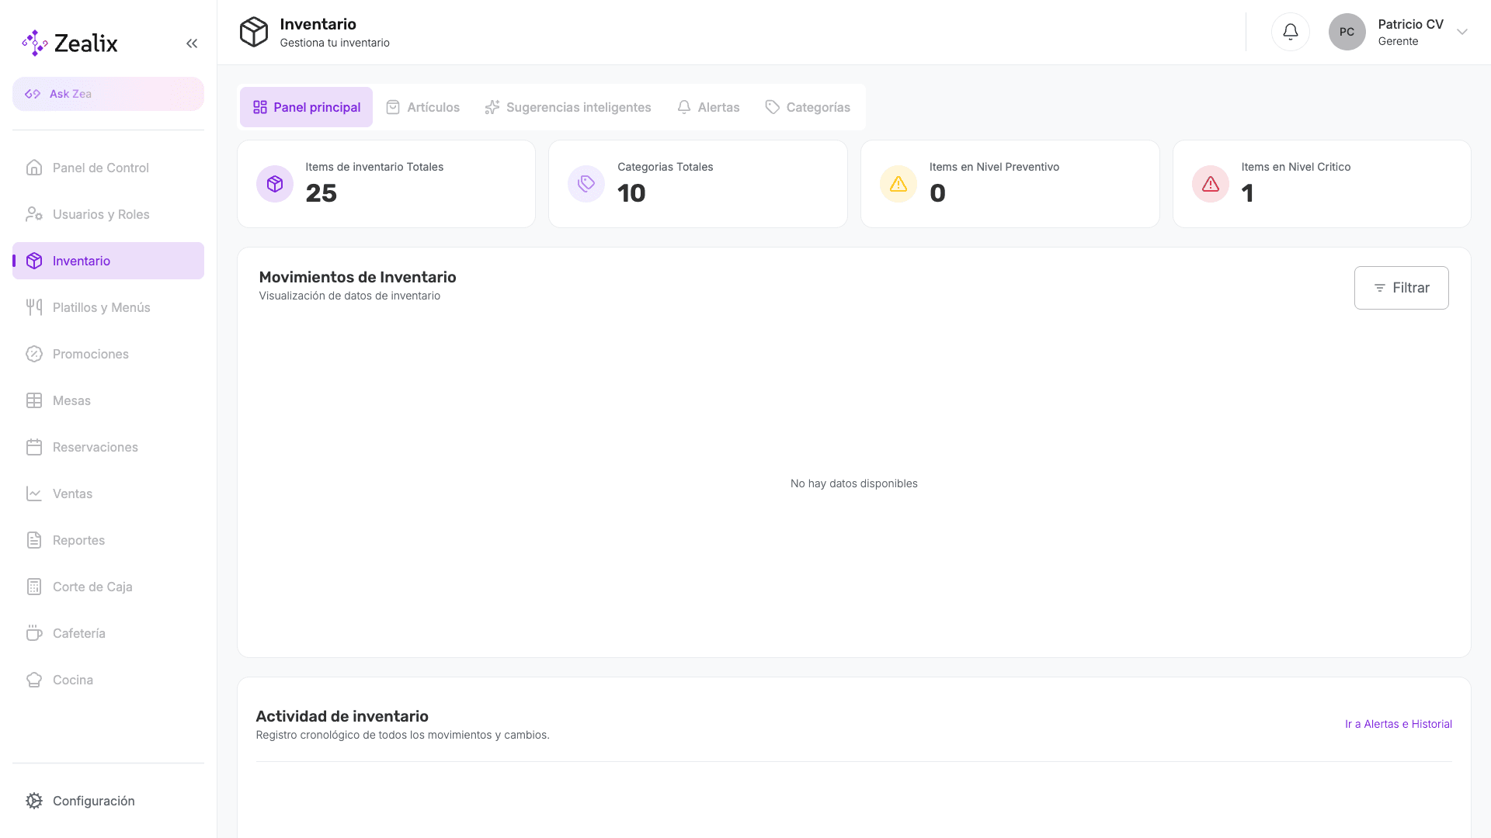This screenshot has width=1491, height=838.
Task: Collapse the sidebar with double-chevron icon
Action: coord(192,43)
